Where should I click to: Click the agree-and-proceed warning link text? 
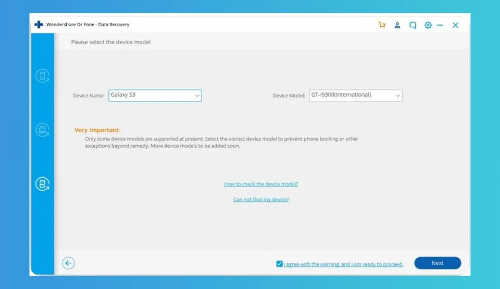(343, 264)
